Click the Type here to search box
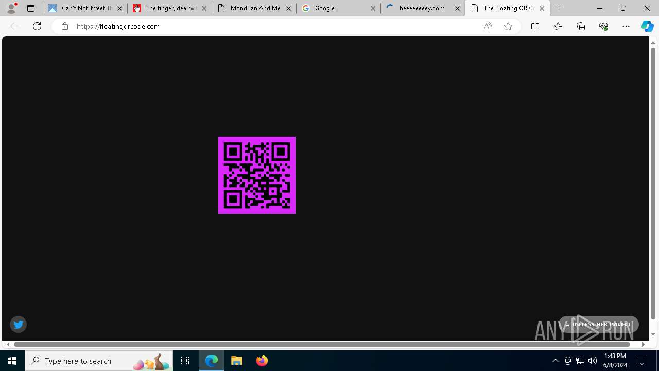This screenshot has height=371, width=659. click(x=99, y=361)
